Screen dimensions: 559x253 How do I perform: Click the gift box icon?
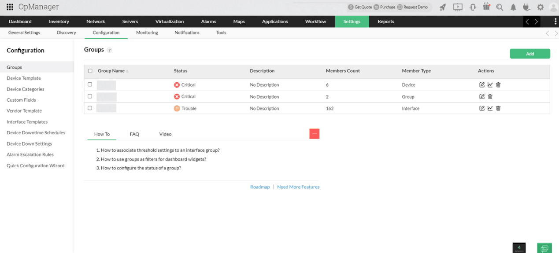coord(486,7)
